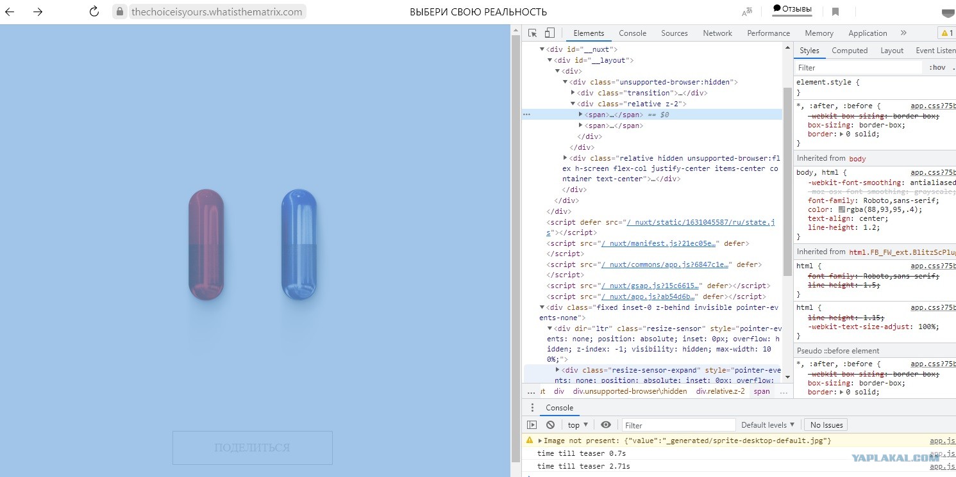Open the Отзывы feedback button
This screenshot has width=956, height=477.
(x=792, y=9)
